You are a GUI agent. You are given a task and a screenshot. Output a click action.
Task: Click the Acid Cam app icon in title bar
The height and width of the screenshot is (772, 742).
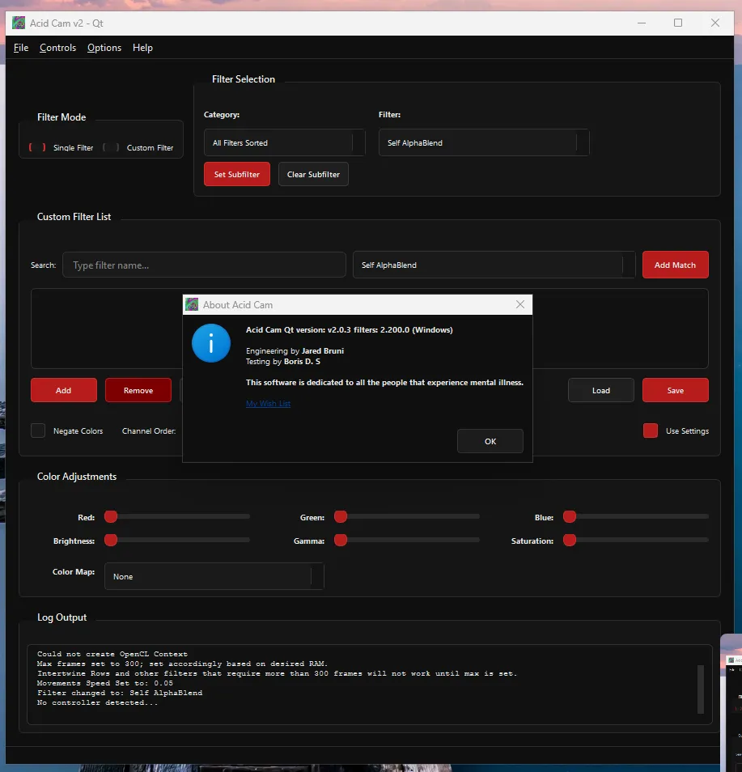(19, 23)
